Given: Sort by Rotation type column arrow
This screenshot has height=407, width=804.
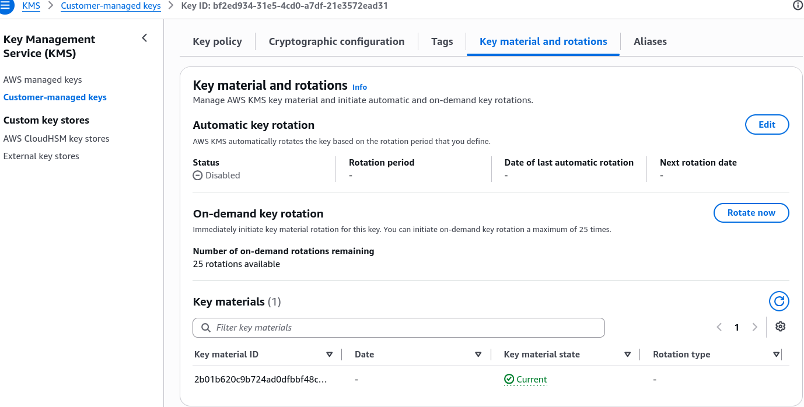Looking at the screenshot, I should pos(776,355).
